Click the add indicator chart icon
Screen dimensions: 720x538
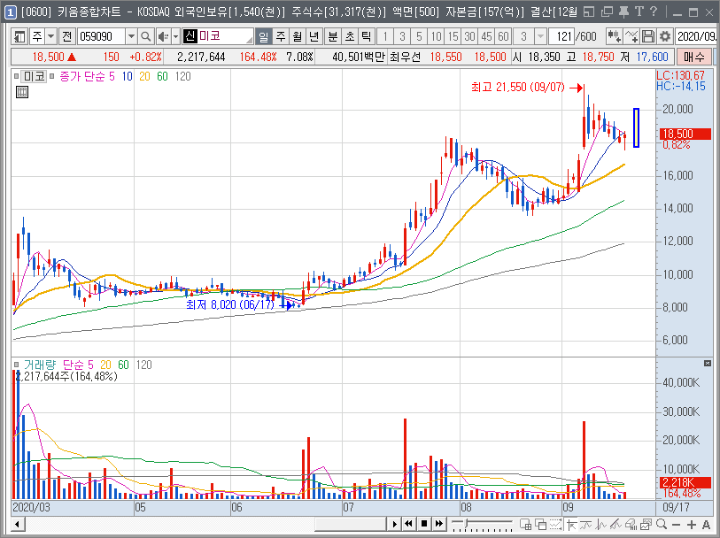[x=614, y=36]
